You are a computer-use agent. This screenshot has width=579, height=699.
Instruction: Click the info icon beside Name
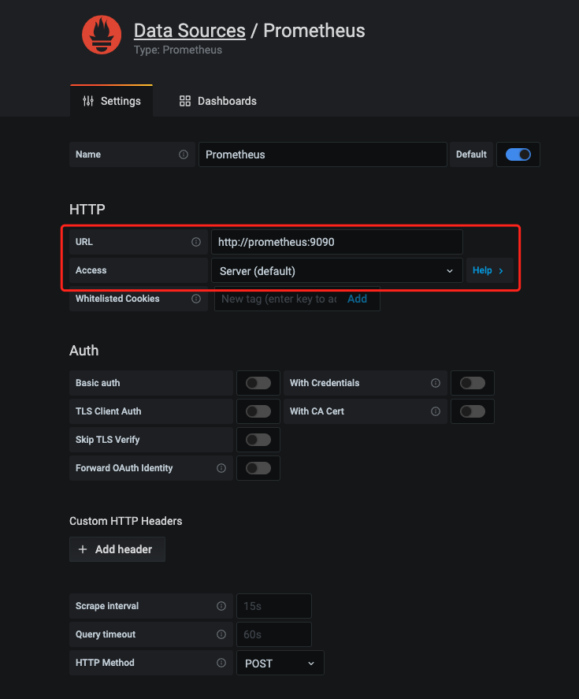[184, 154]
